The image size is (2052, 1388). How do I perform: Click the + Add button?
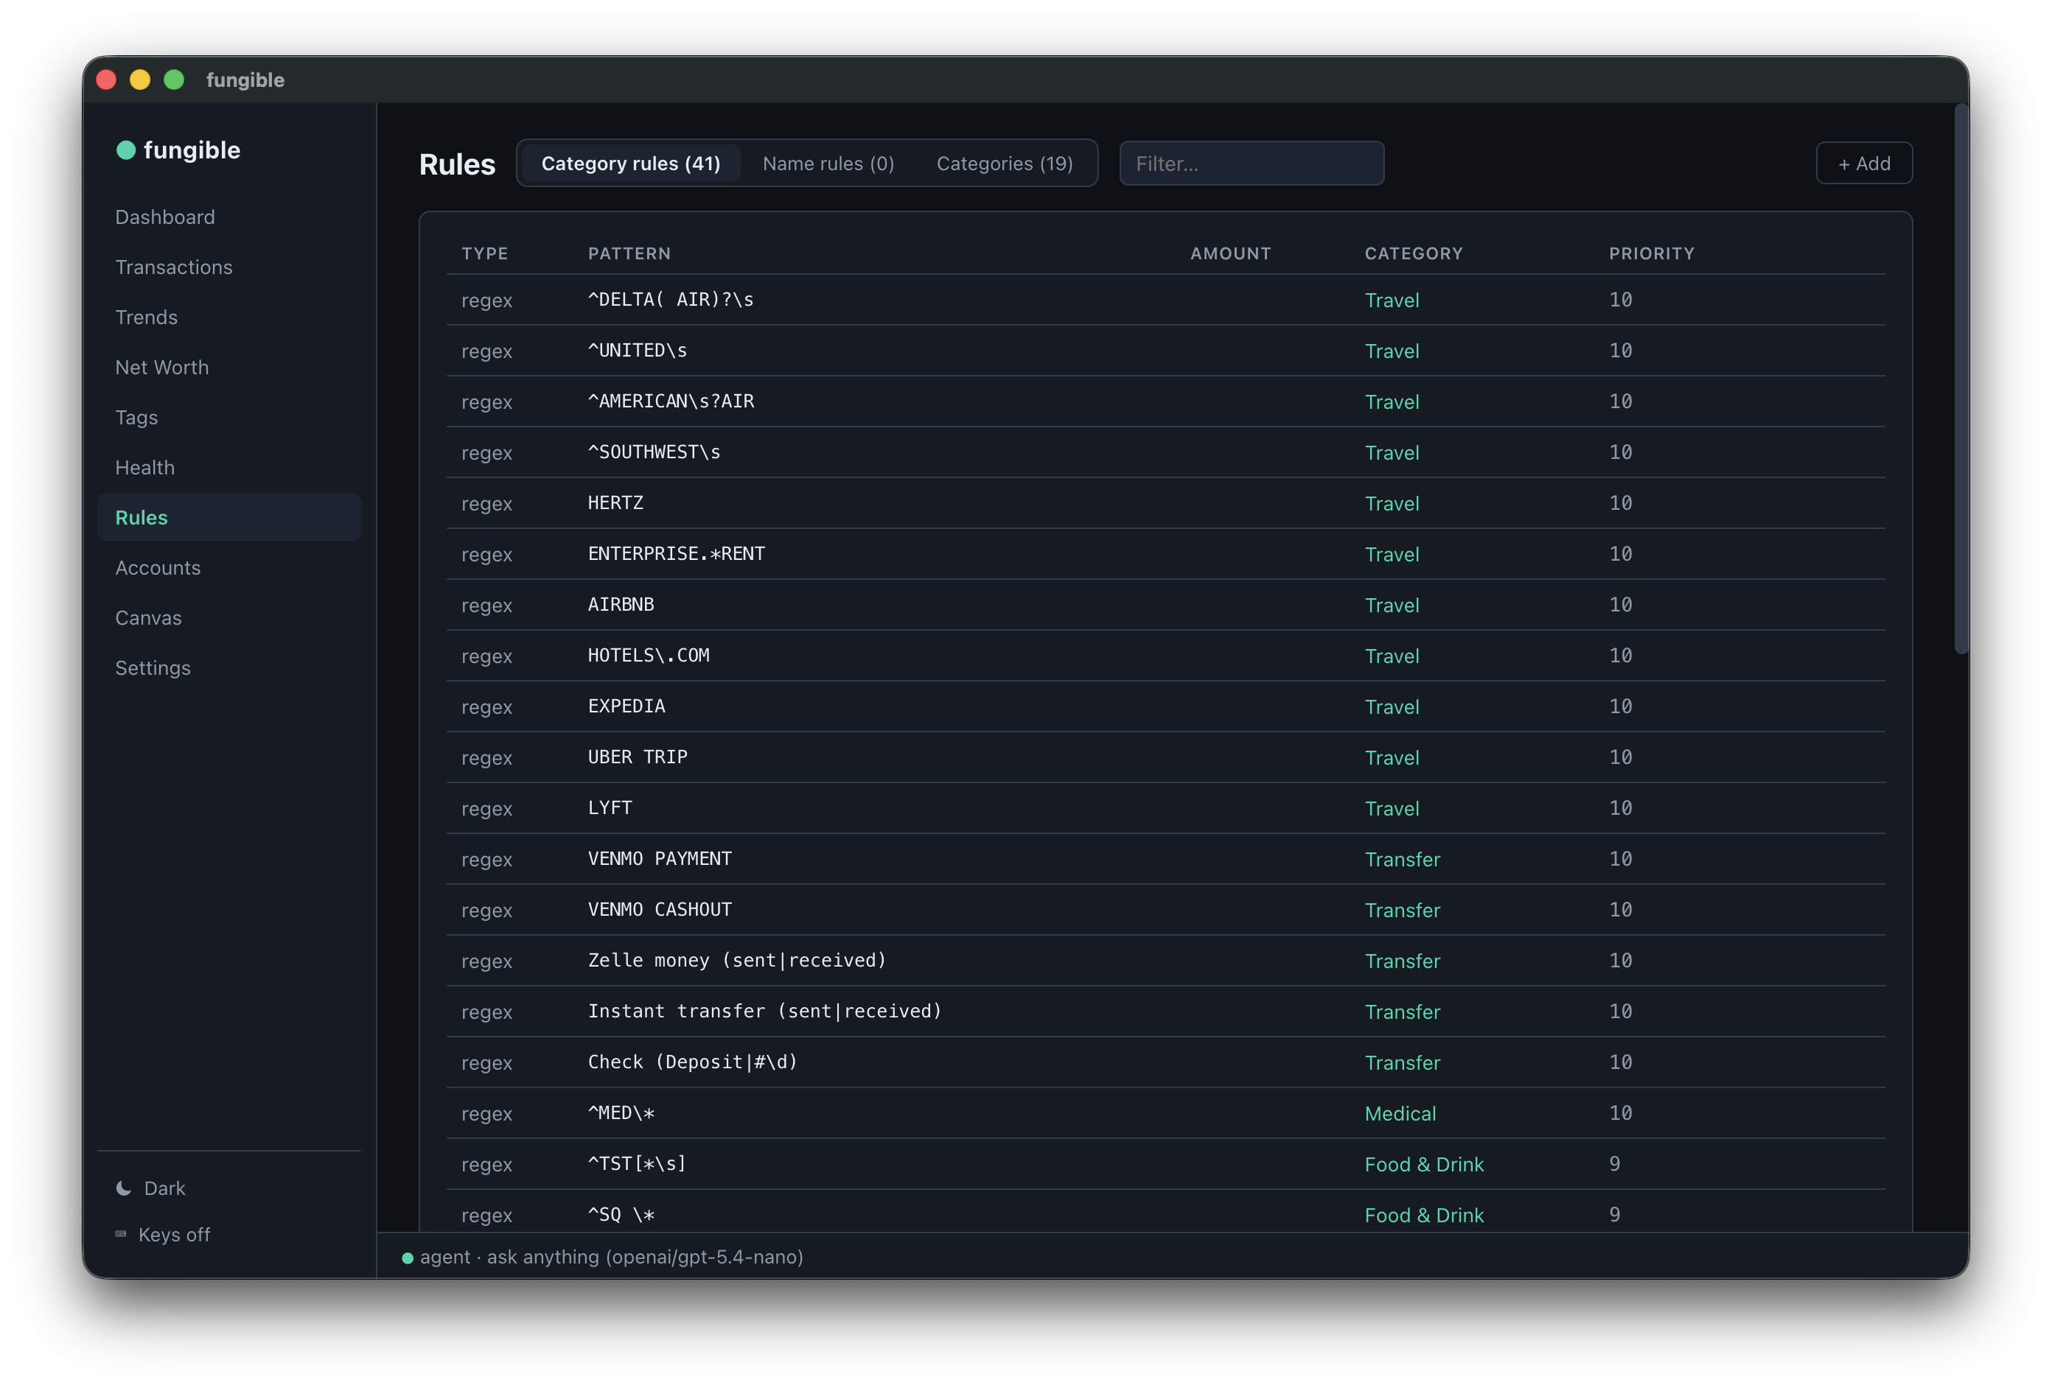point(1864,164)
